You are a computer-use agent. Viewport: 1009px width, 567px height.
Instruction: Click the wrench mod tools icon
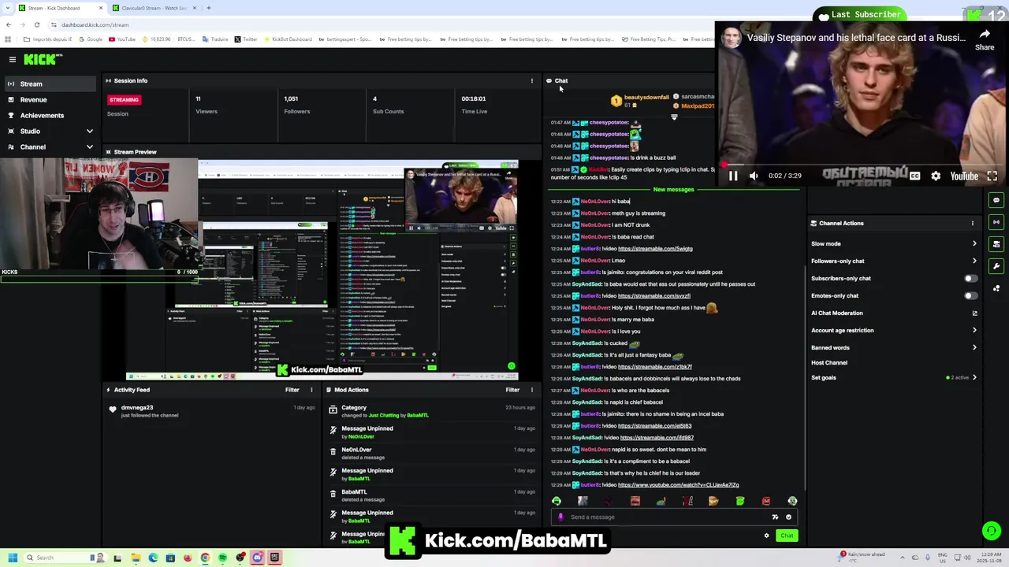click(996, 266)
